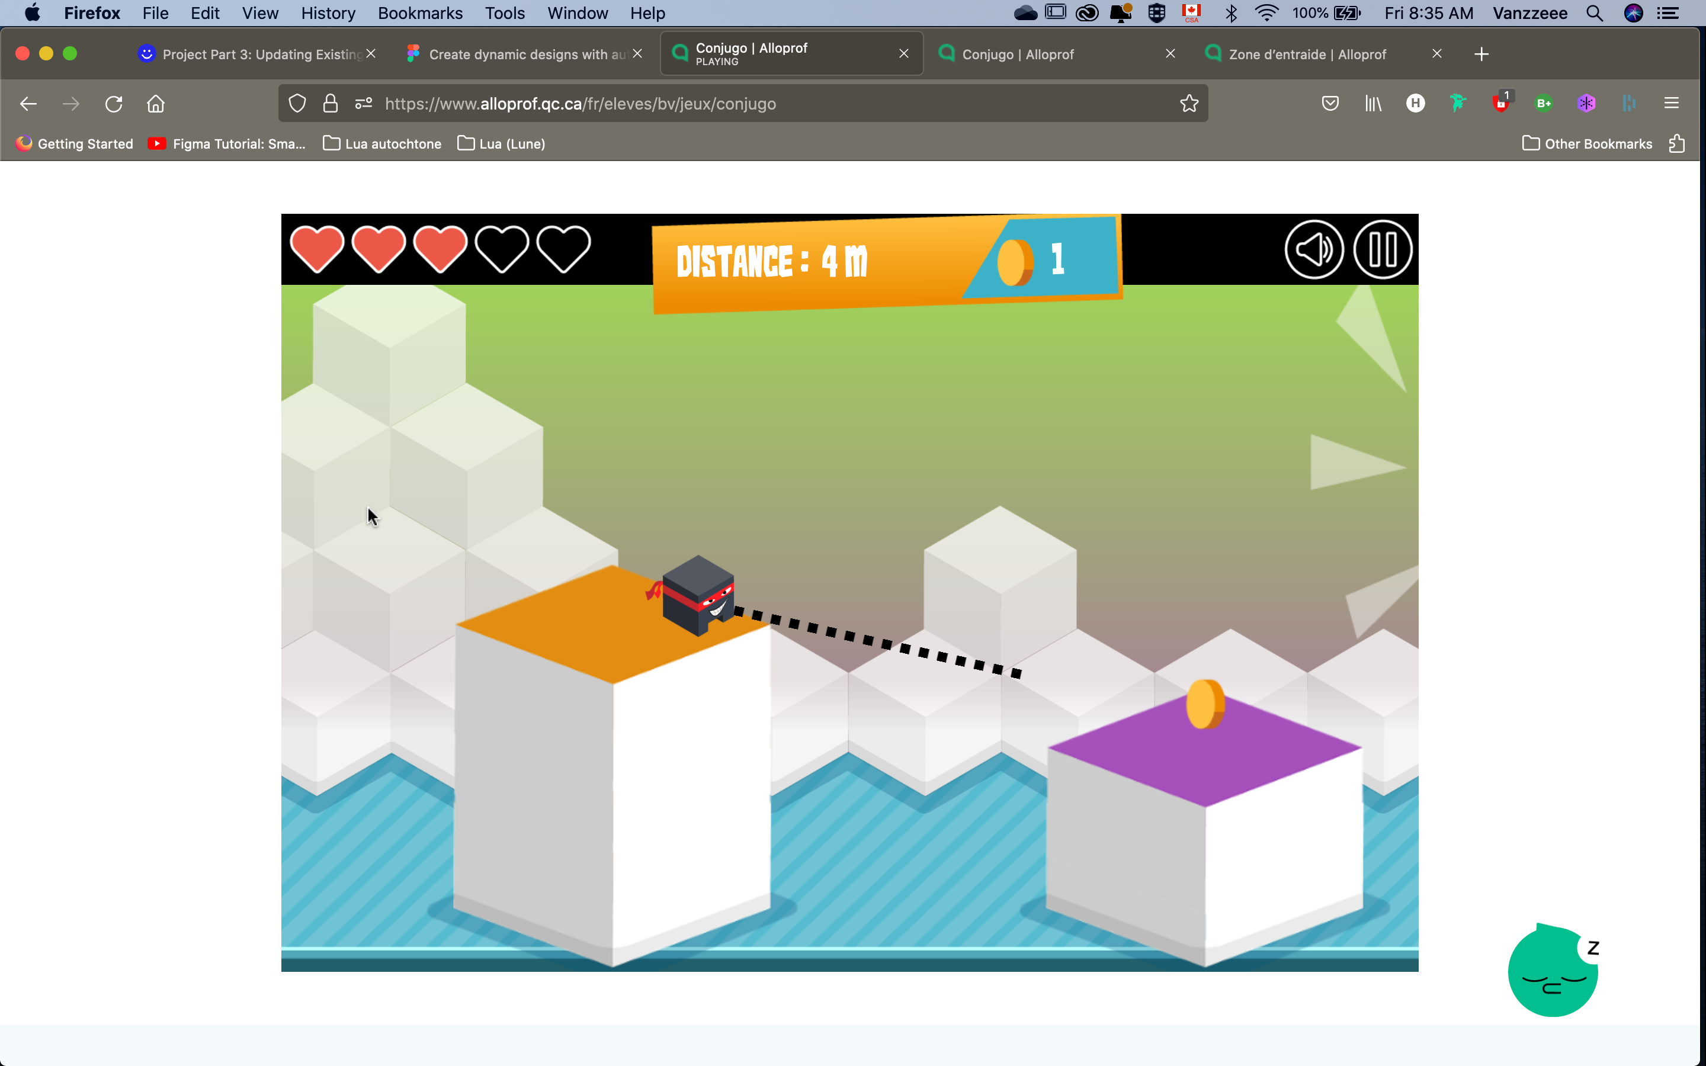Screen dimensions: 1706x1066
Task: Click the tracking protection shield icon
Action: point(297,104)
